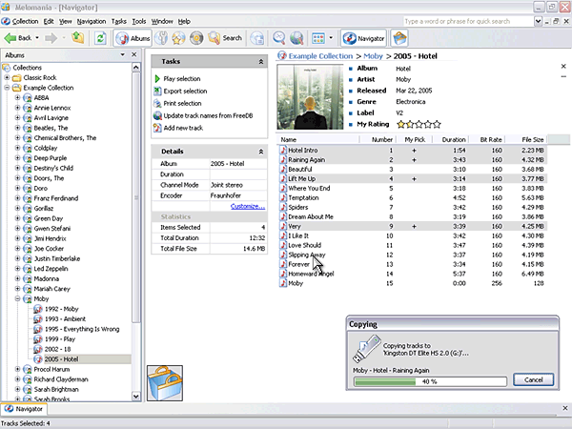Set My Rating to five stars
The height and width of the screenshot is (429, 572).
pyautogui.click(x=437, y=124)
